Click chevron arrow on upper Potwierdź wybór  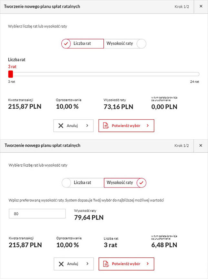(x=148, y=125)
